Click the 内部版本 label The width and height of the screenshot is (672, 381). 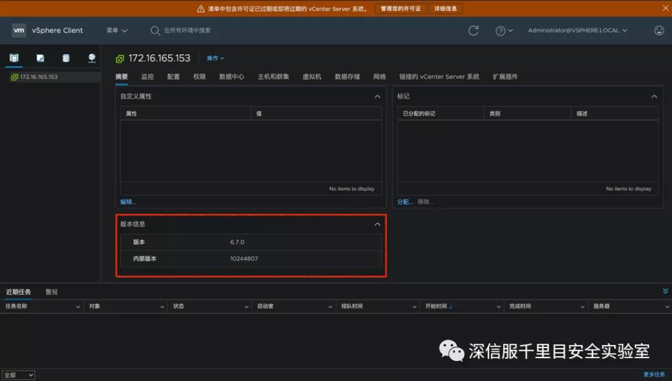(144, 259)
